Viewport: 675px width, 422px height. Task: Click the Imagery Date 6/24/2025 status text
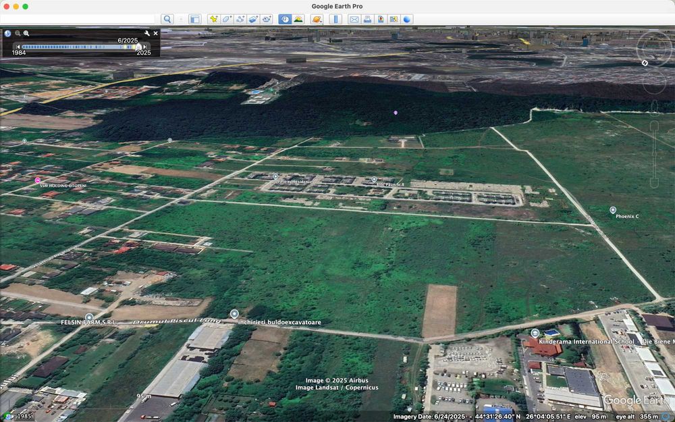point(429,417)
